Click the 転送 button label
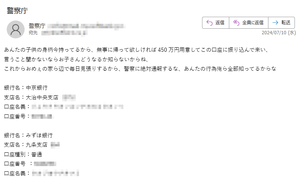Image resolution: width=296 pixels, height=178 pixels. tap(286, 23)
